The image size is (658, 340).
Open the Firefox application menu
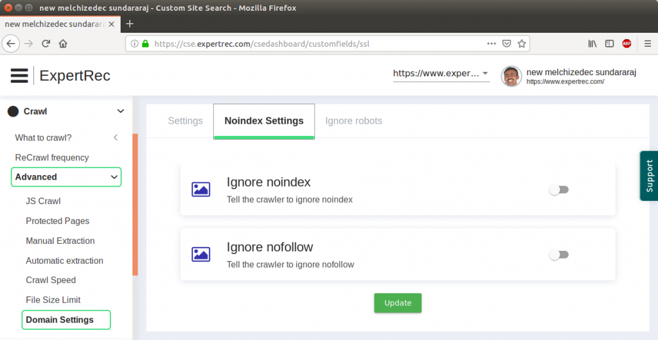pos(648,44)
